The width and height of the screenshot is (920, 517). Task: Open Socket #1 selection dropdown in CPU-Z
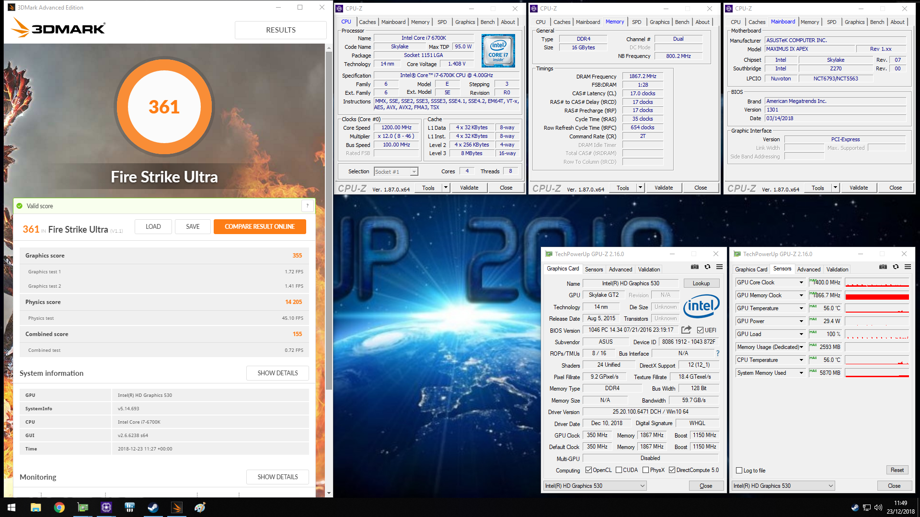396,171
